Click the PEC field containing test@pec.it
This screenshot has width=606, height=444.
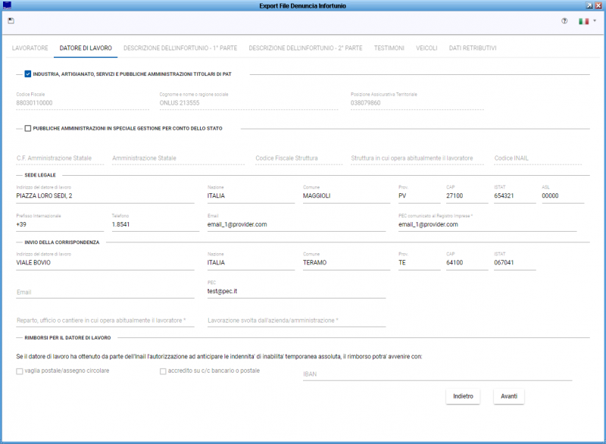295,291
